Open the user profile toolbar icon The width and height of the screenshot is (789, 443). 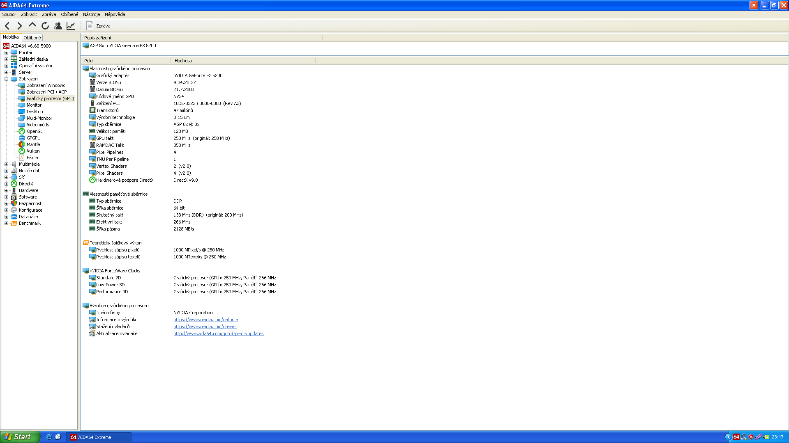[58, 26]
